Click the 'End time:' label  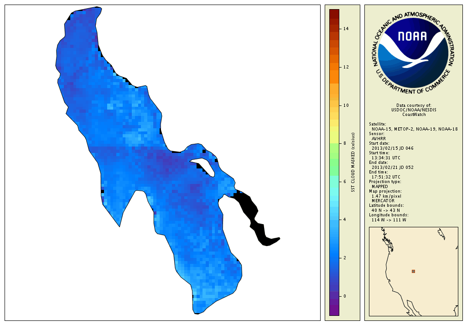pyautogui.click(x=378, y=172)
